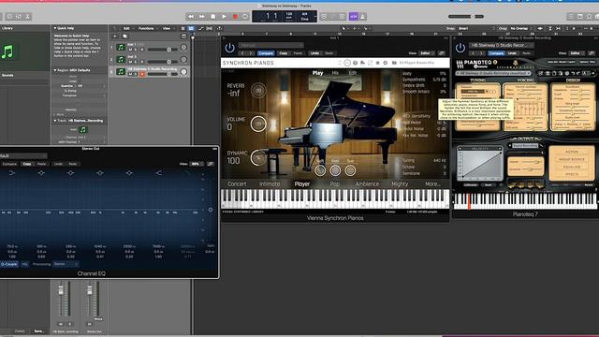
Task: Click Compare in Pianoteq plugin header
Action: tap(496, 53)
